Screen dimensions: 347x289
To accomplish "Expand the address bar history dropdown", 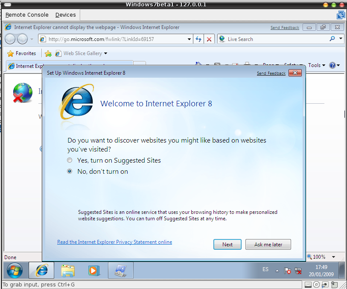I will pyautogui.click(x=189, y=39).
